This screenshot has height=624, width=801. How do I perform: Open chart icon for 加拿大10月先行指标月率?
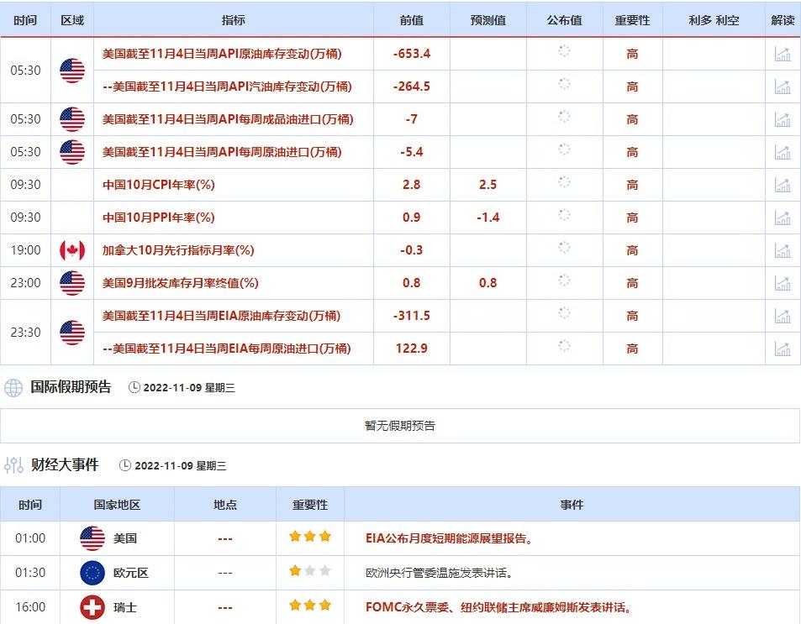(x=783, y=250)
